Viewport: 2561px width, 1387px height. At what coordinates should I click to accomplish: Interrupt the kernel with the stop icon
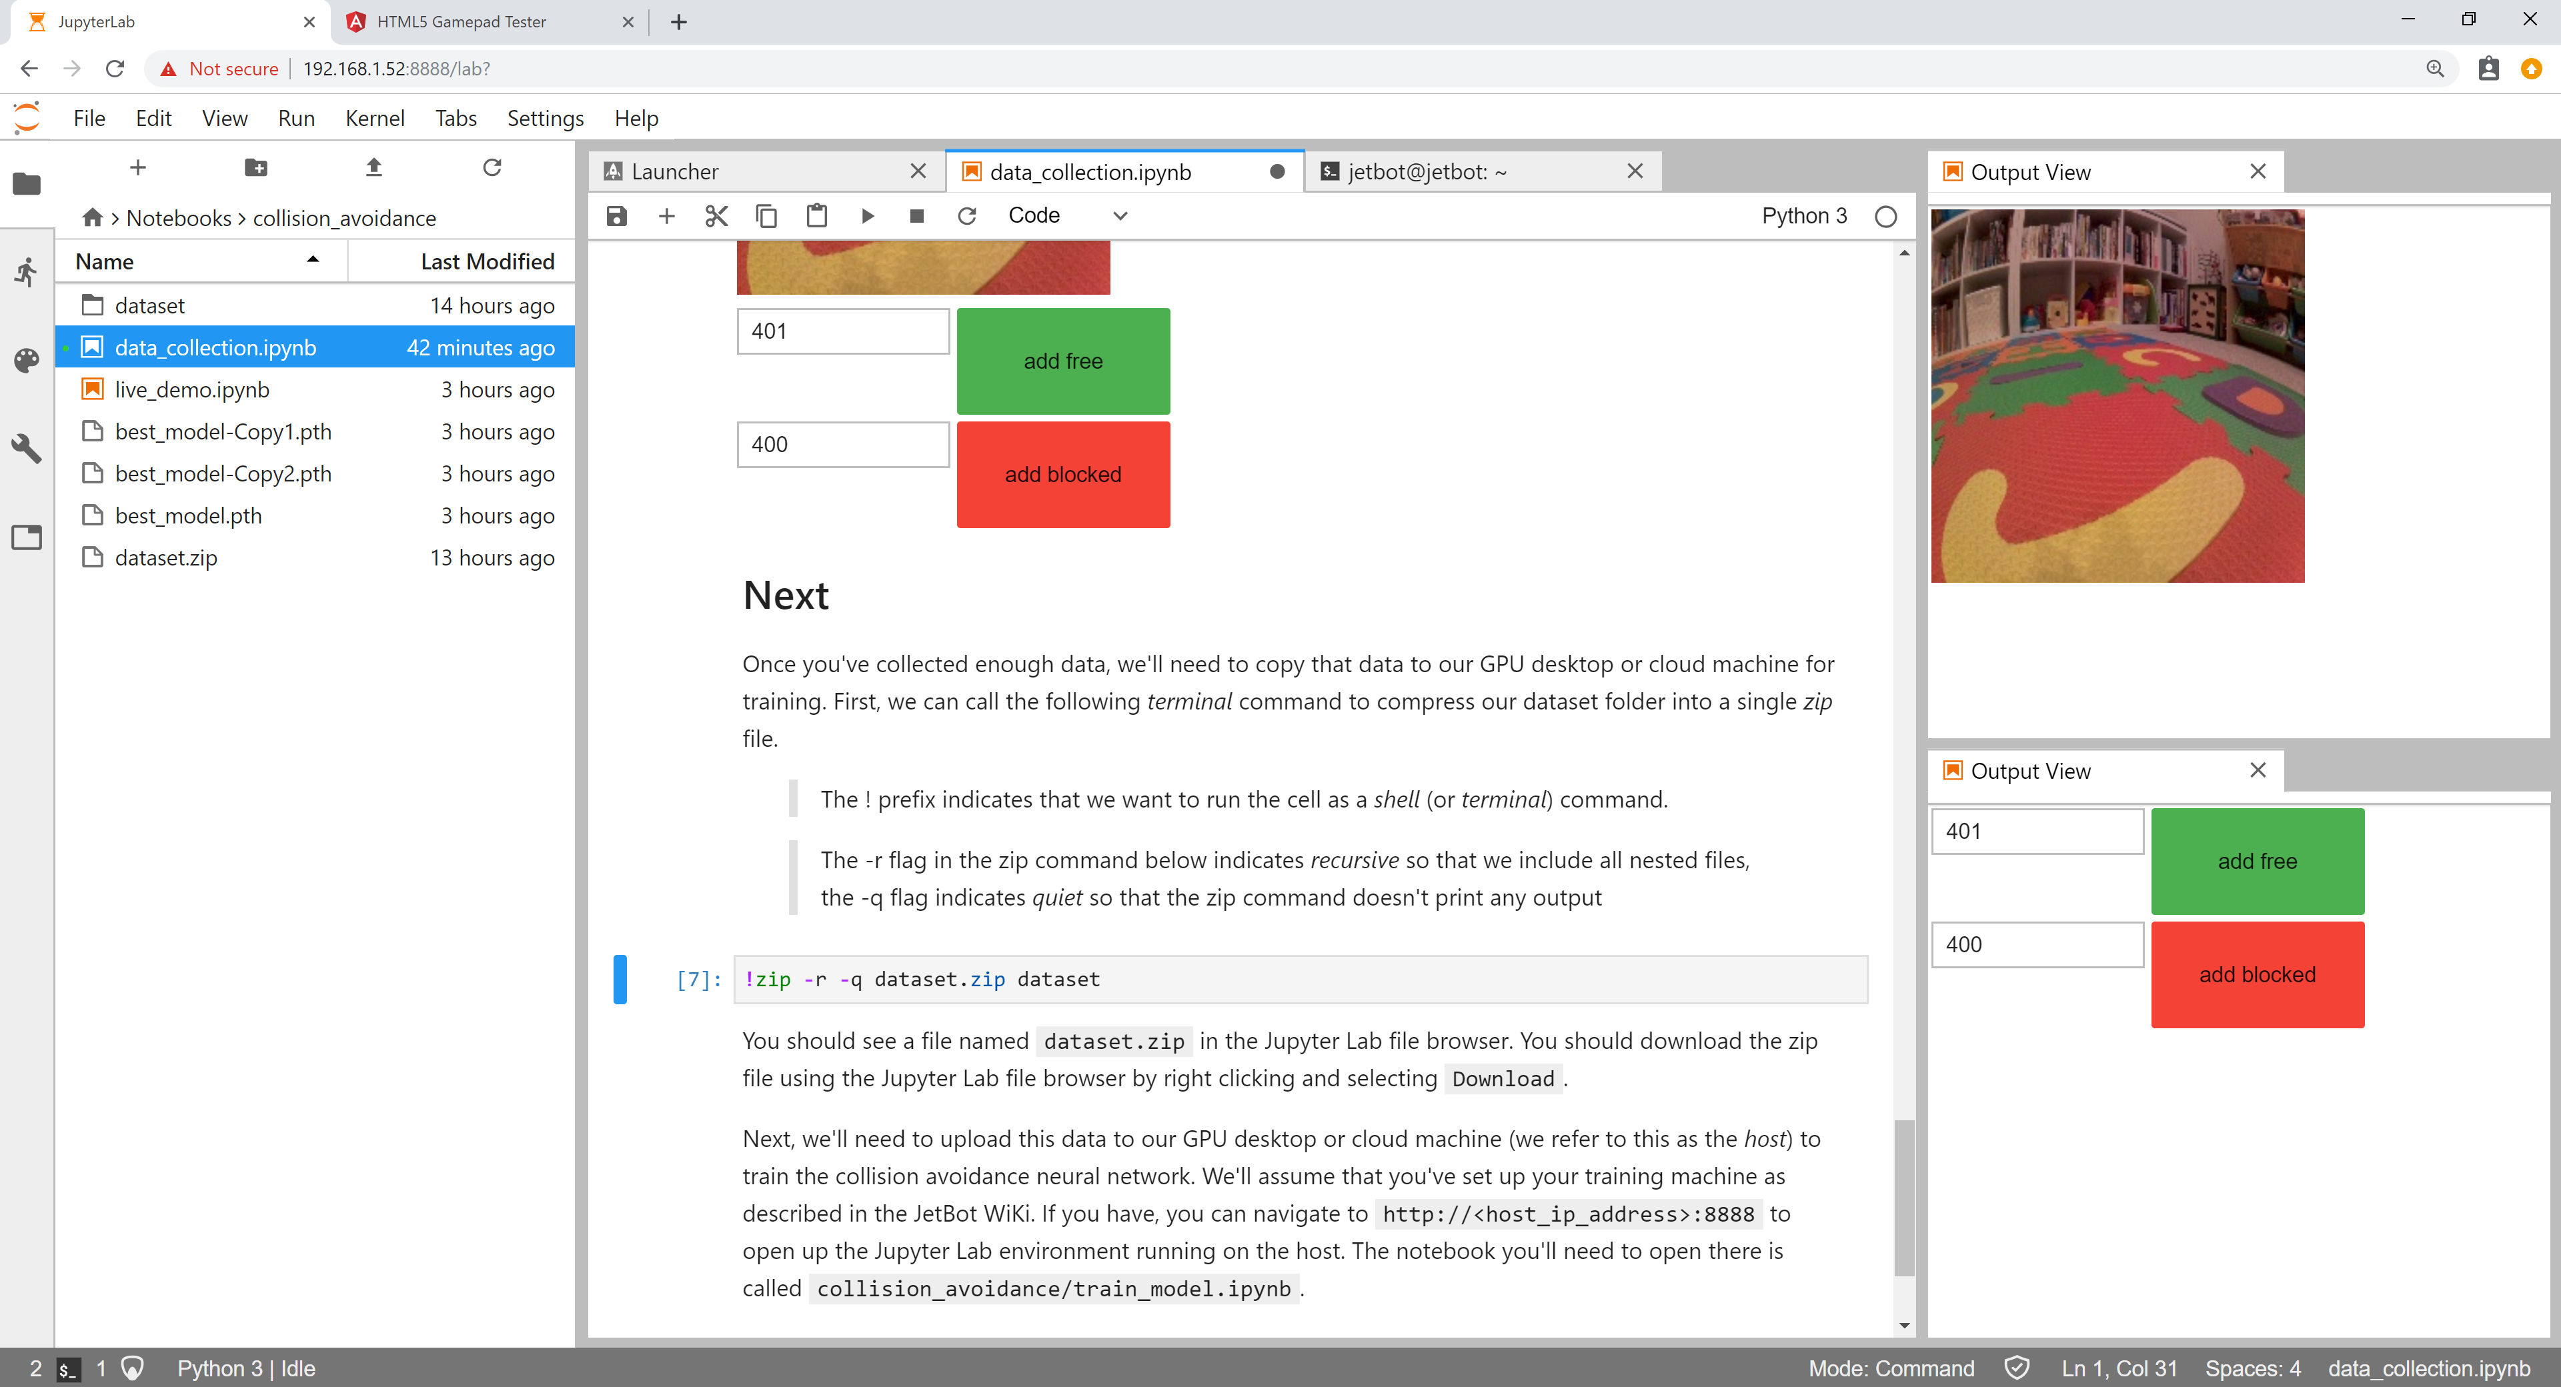(916, 216)
